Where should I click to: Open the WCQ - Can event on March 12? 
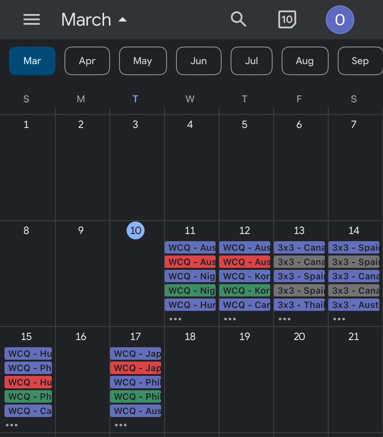click(x=245, y=305)
